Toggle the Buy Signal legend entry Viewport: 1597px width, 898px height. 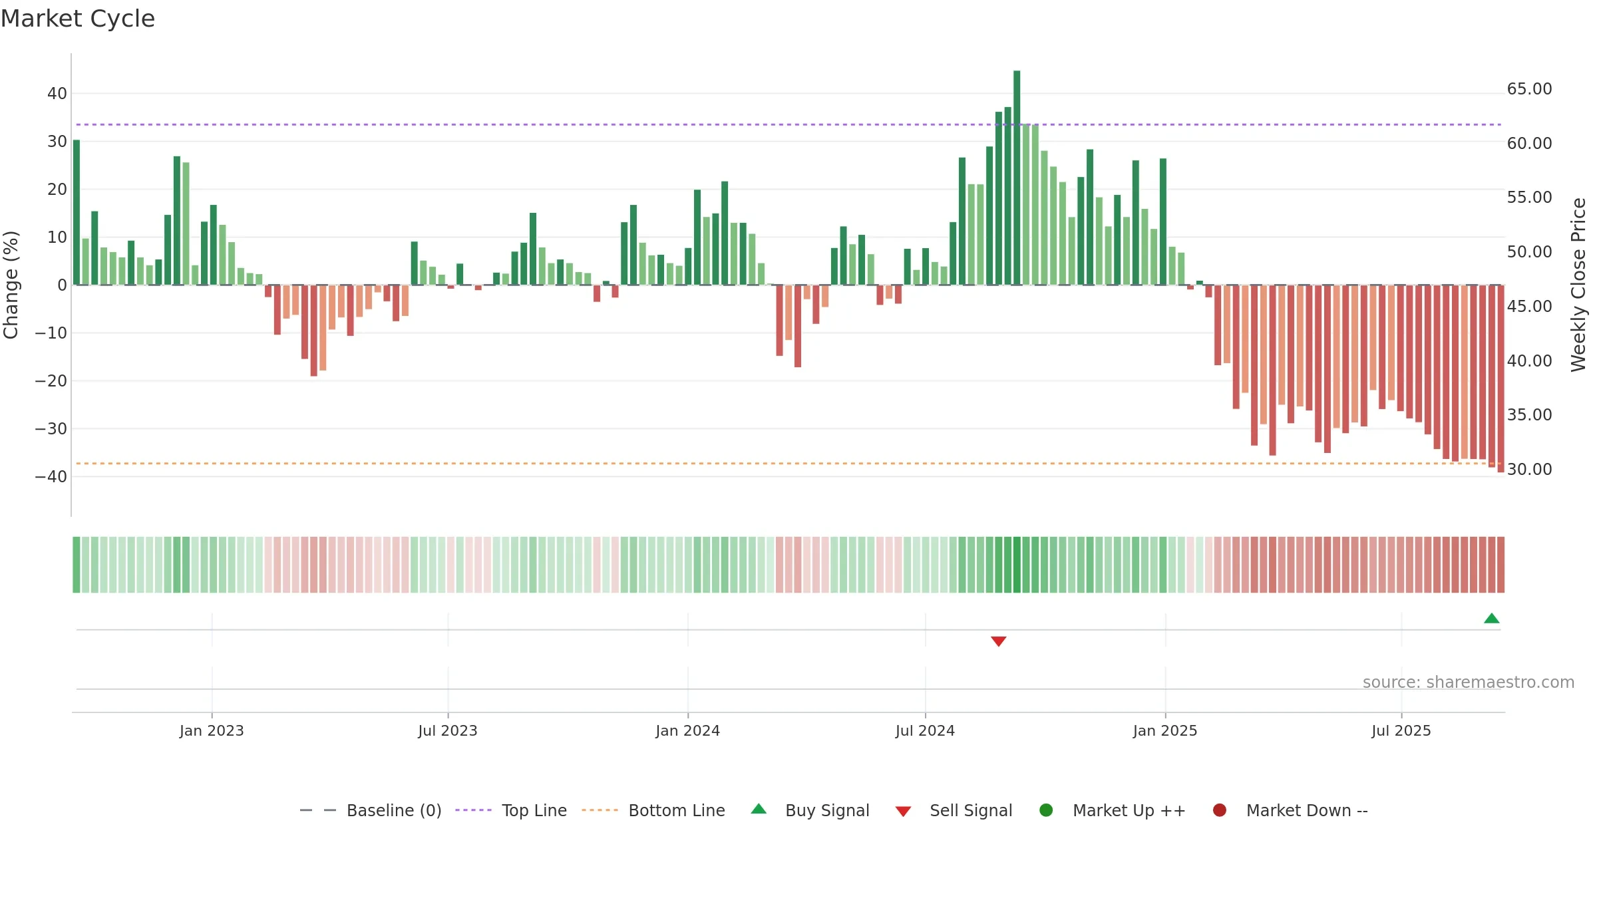tap(810, 810)
